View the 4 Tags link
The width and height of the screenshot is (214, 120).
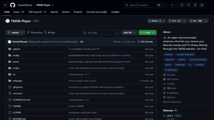tap(50, 32)
